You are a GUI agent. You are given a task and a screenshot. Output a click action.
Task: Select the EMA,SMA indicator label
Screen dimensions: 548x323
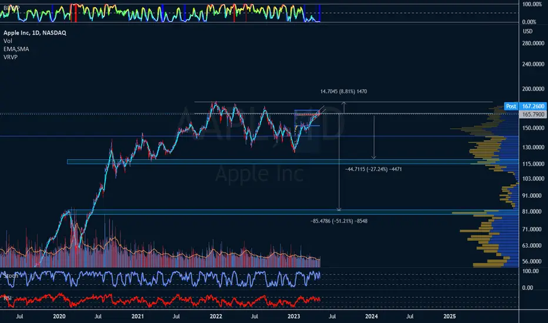pos(16,49)
